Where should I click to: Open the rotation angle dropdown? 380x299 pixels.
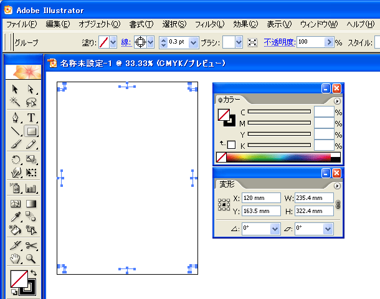pos(275,229)
